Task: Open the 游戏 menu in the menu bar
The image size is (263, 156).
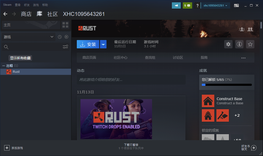Action: [x=36, y=5]
